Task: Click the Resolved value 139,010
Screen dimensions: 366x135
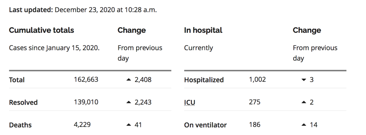Action: [x=86, y=102]
